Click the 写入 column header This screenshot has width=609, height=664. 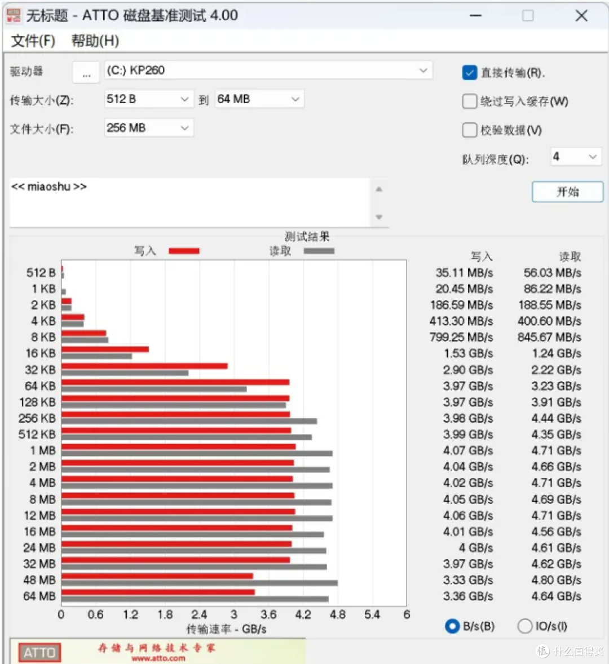[x=482, y=256]
